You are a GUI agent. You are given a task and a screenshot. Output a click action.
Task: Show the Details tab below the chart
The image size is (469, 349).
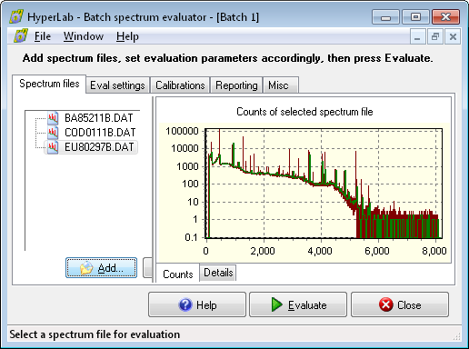click(218, 273)
